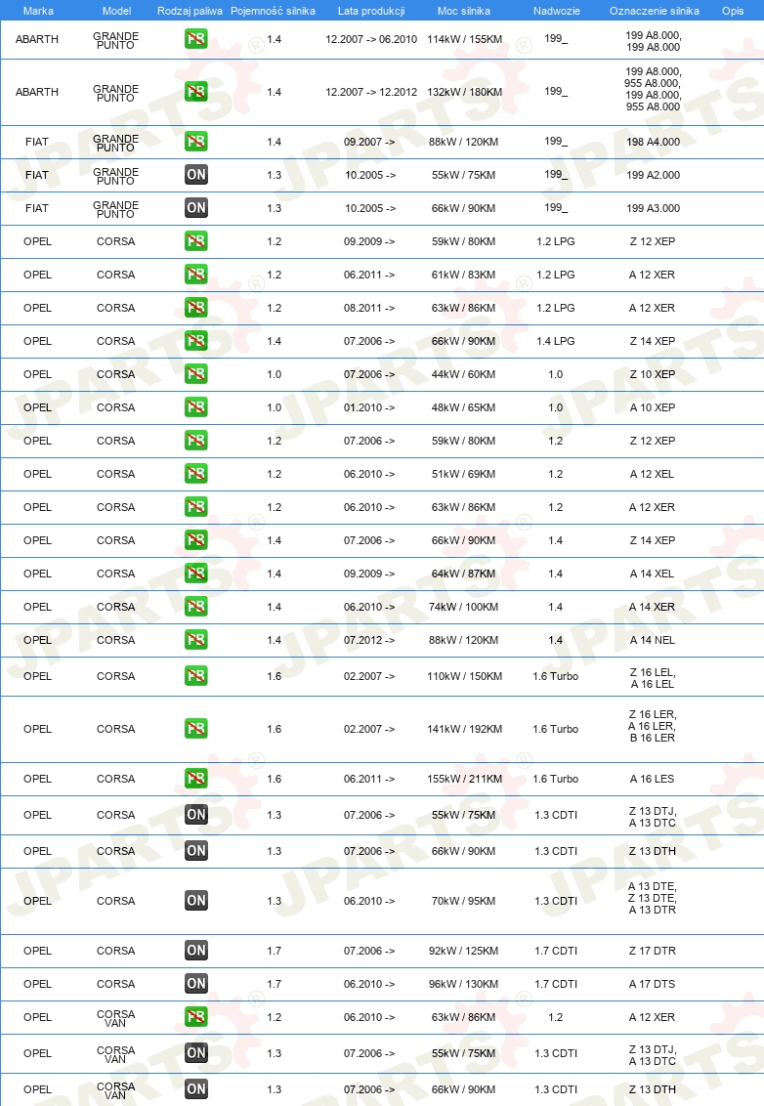Click the Pojemność silnika column header
Image resolution: width=764 pixels, height=1106 pixels.
[x=273, y=11]
